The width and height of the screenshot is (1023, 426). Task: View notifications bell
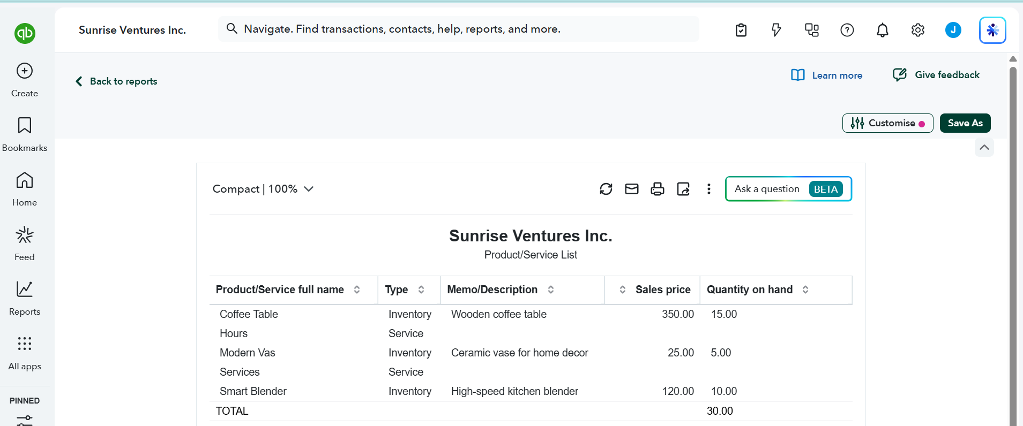pos(883,30)
